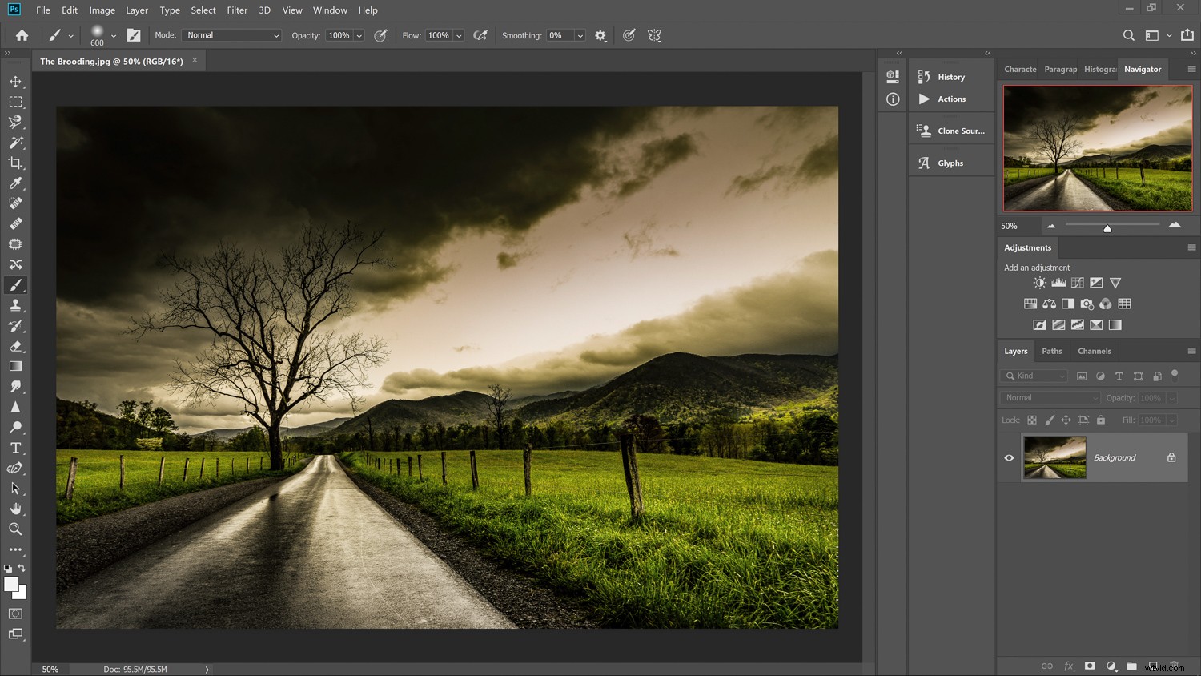
Task: Open the blending Mode dropdown
Action: tap(231, 35)
